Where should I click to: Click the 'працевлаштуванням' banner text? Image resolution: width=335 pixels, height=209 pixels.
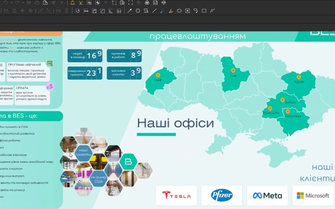coord(197,36)
